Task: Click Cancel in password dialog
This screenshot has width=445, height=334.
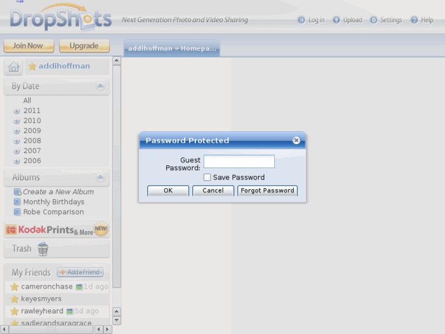Action: pyautogui.click(x=213, y=191)
